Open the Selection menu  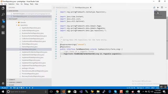click(x=12, y=4)
